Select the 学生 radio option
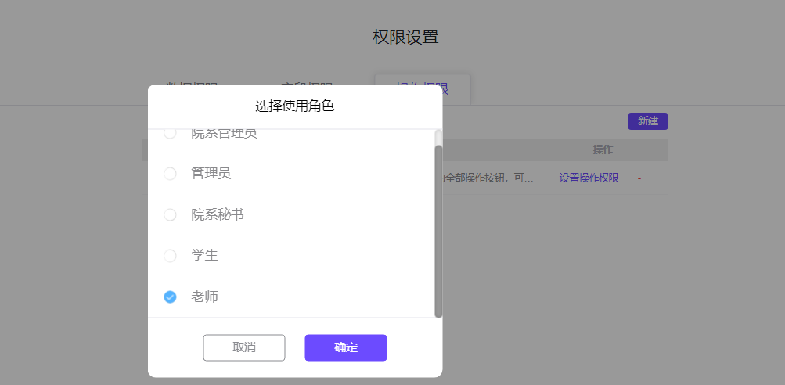 [x=170, y=256]
